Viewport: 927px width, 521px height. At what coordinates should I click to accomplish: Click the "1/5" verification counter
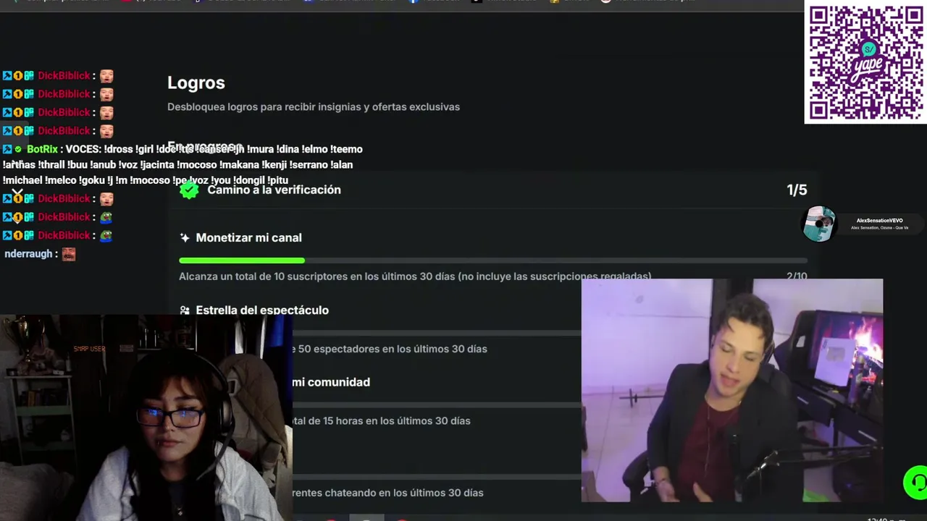pyautogui.click(x=797, y=190)
